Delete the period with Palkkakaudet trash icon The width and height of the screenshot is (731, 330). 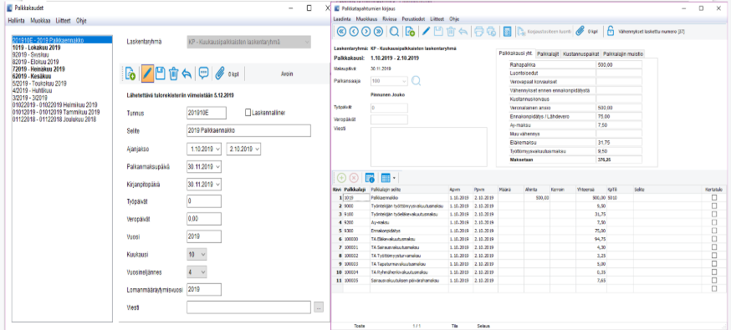[173, 73]
